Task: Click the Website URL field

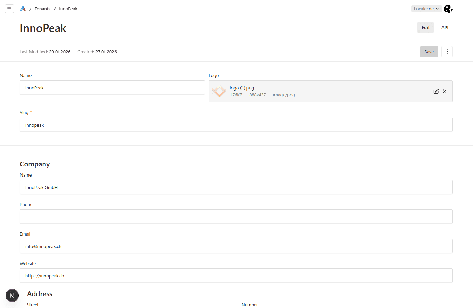Action: (x=236, y=276)
